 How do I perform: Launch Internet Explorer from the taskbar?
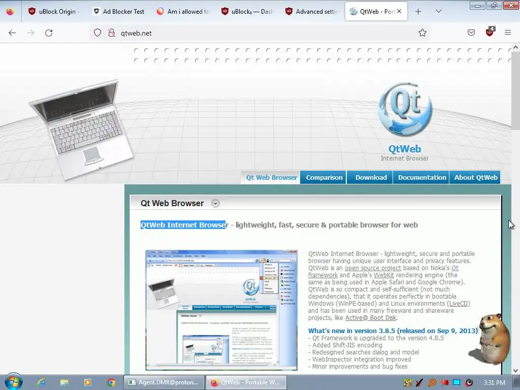(41, 382)
